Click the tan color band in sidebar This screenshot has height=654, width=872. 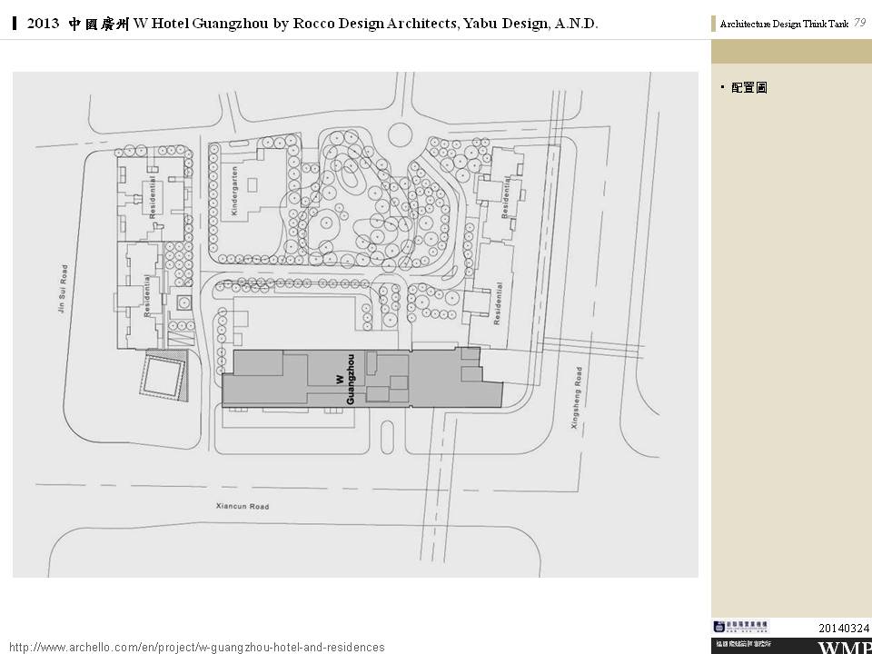[791, 52]
